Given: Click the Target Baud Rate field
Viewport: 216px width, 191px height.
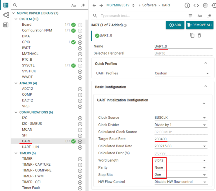Looking at the screenshot, I should (x=180, y=139).
